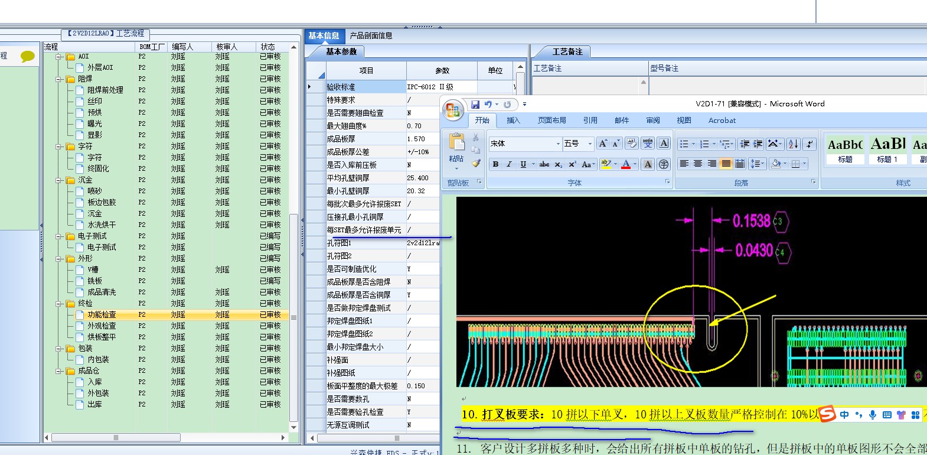
Task: Click the Sogou input method S icon
Action: point(828,414)
